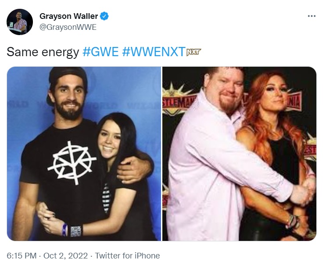326x269 pixels.
Task: Open the @GraysonWWE handle
Action: pos(68,27)
